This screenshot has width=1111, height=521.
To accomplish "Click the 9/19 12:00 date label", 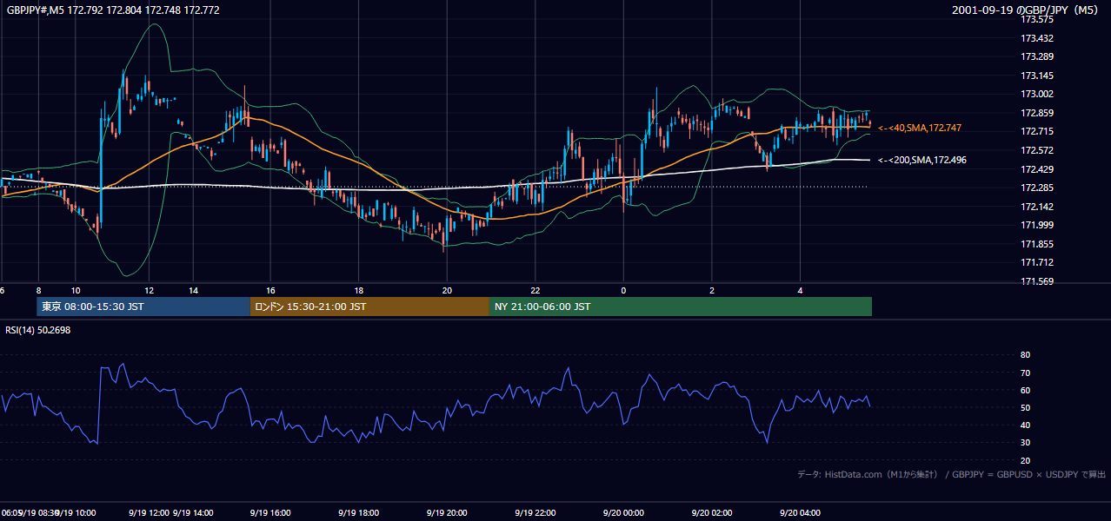I will (x=149, y=512).
